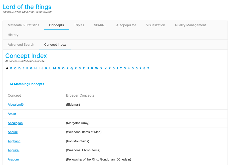The image size is (228, 165).
Task: View the History tab
Action: coord(13,35)
